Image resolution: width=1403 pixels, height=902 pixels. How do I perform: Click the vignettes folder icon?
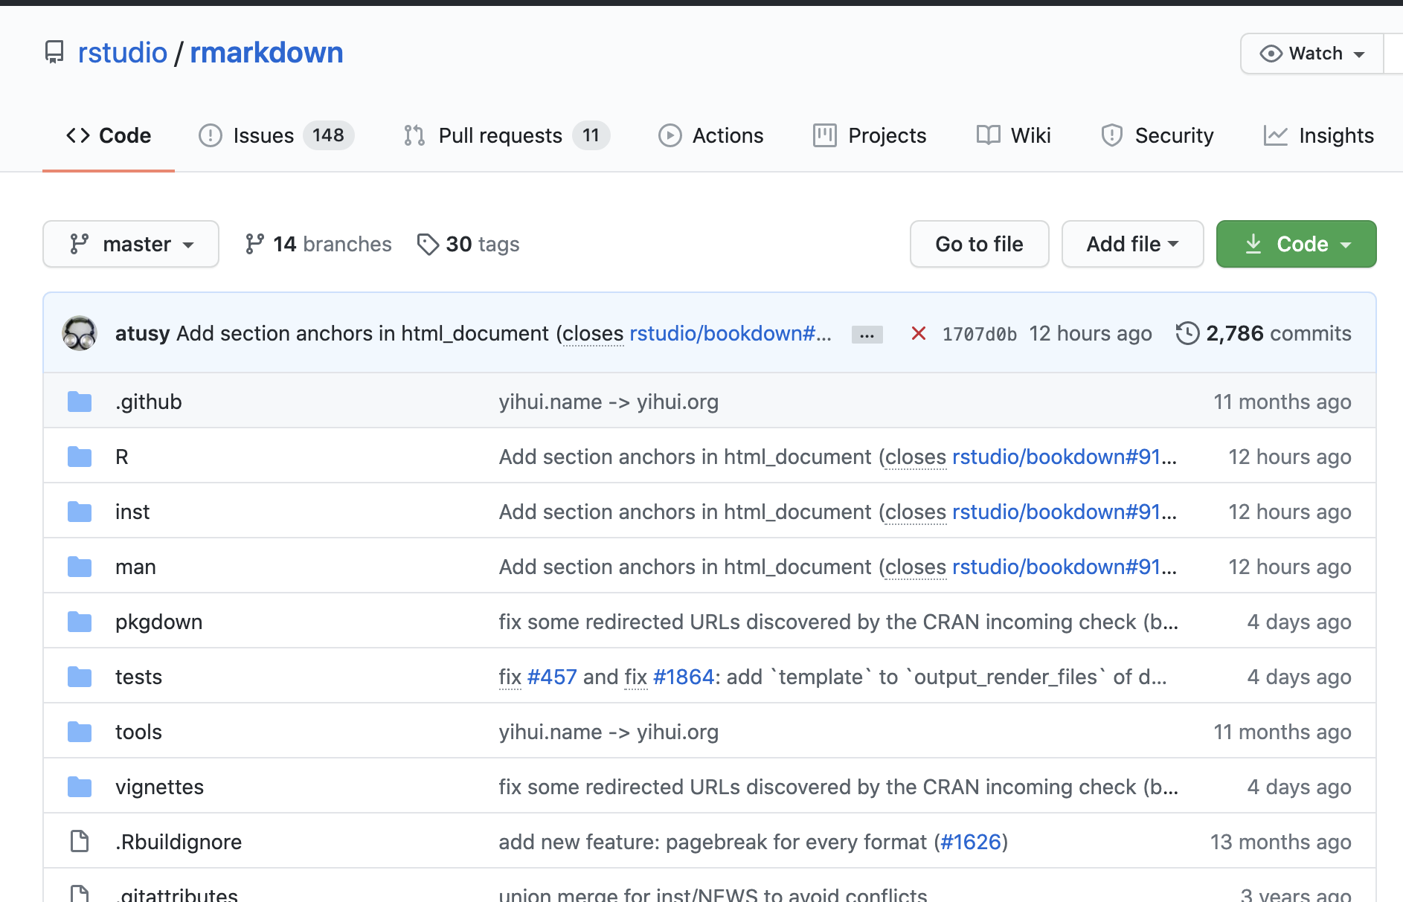click(80, 787)
